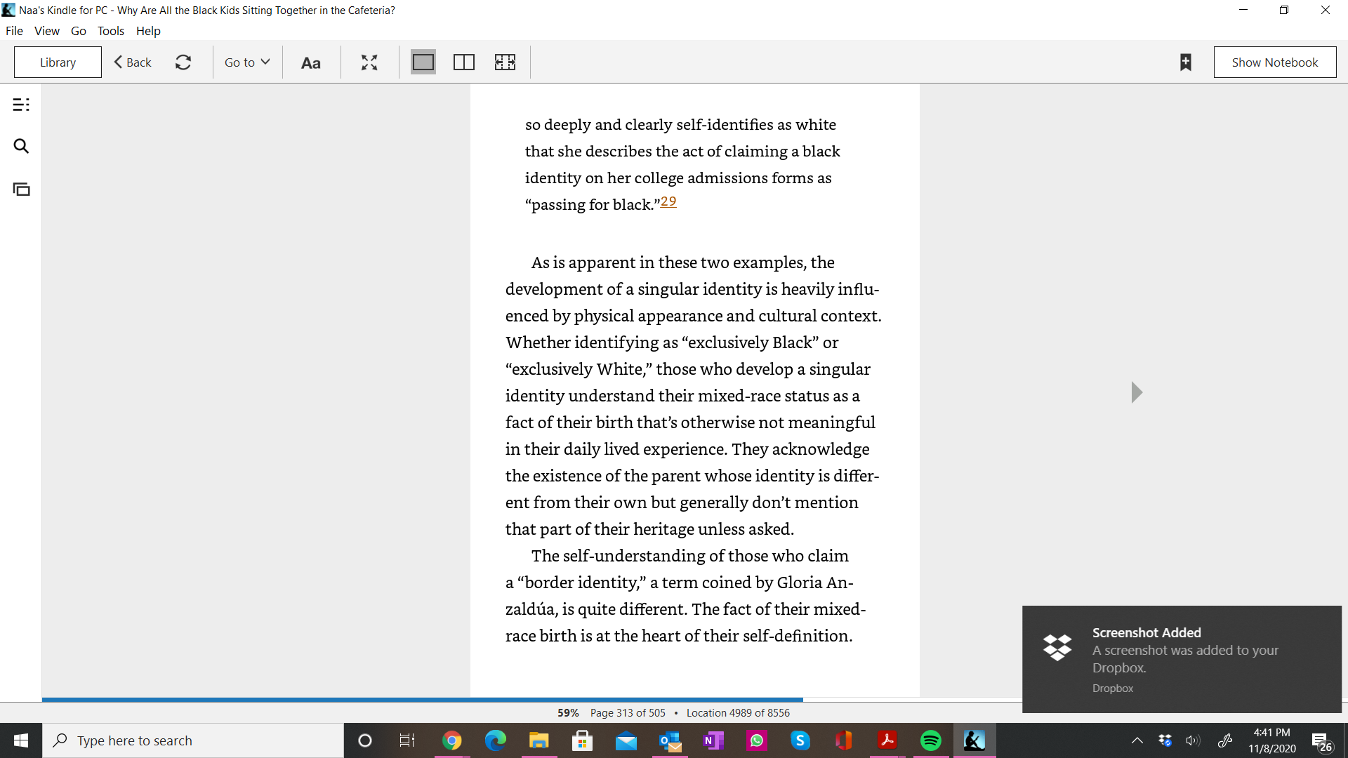Open Cortana from the taskbar
This screenshot has width=1348, height=758.
click(x=365, y=740)
